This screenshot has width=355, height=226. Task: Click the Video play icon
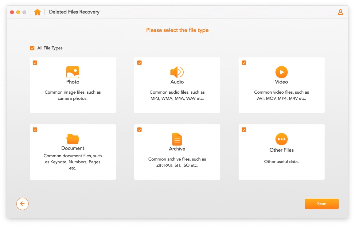[281, 72]
